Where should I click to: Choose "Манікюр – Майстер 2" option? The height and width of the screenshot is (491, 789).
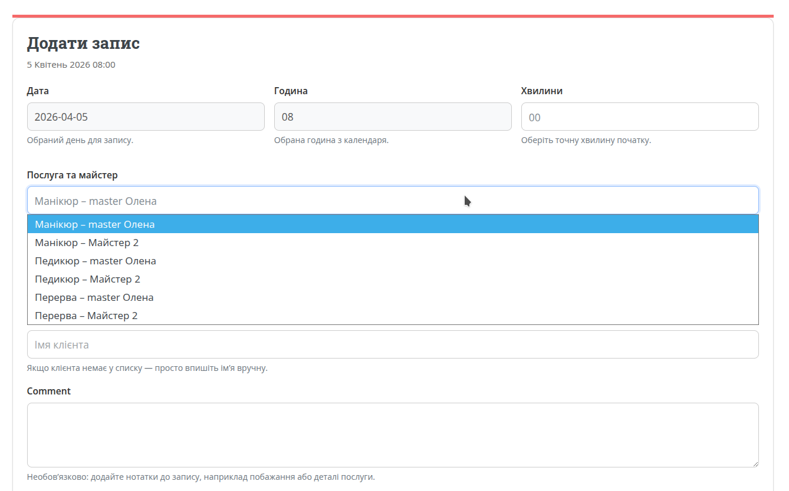[87, 243]
